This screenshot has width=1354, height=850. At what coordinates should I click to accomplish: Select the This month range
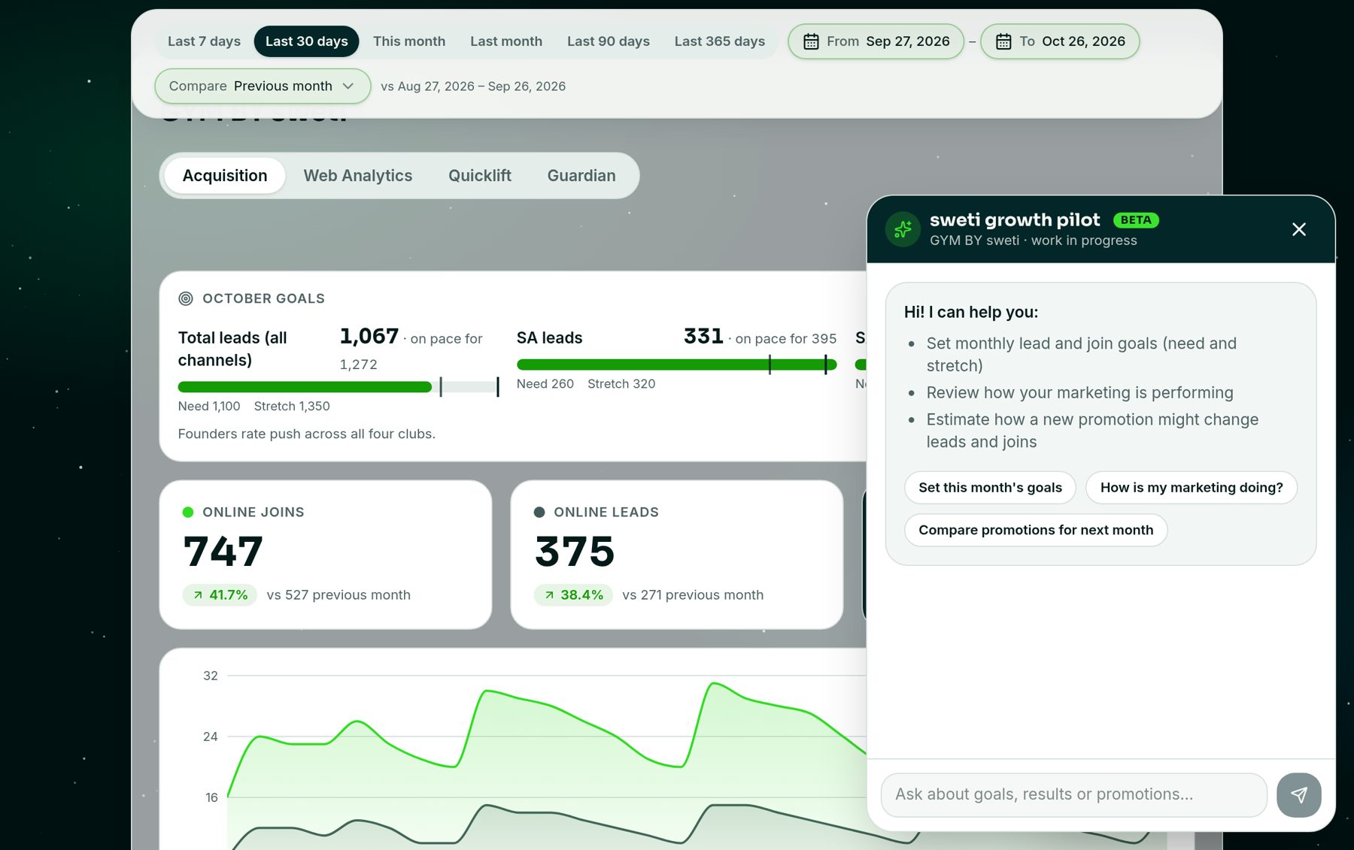coord(409,41)
